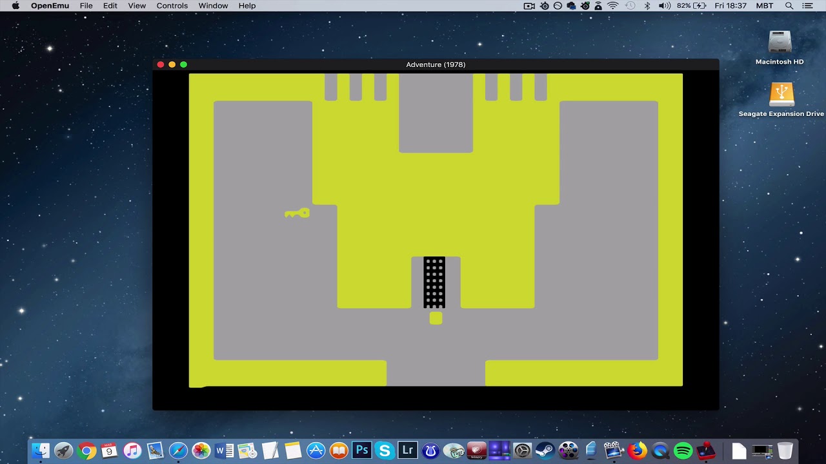This screenshot has width=826, height=464.
Task: Open the Apple menu
Action: point(16,6)
